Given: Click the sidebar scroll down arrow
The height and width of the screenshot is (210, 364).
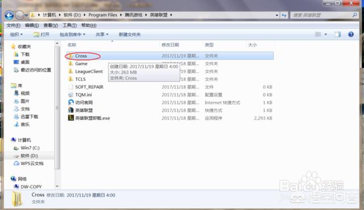Looking at the screenshot, I should coord(57,186).
